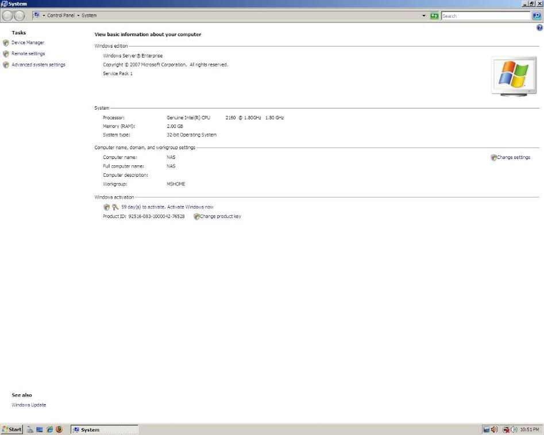The width and height of the screenshot is (544, 435).
Task: Click Change settings for computer name
Action: coord(514,157)
